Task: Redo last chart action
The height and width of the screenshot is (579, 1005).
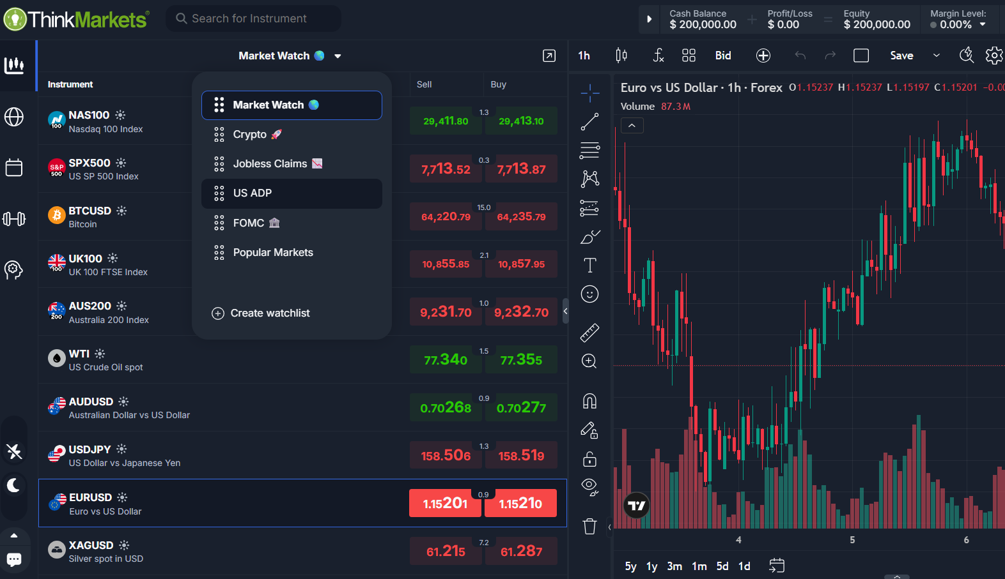Action: [x=830, y=56]
